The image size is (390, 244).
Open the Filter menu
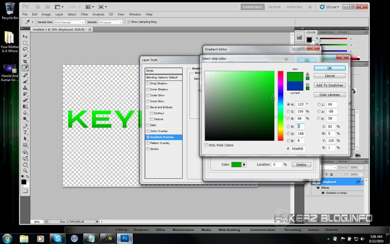(x=84, y=15)
